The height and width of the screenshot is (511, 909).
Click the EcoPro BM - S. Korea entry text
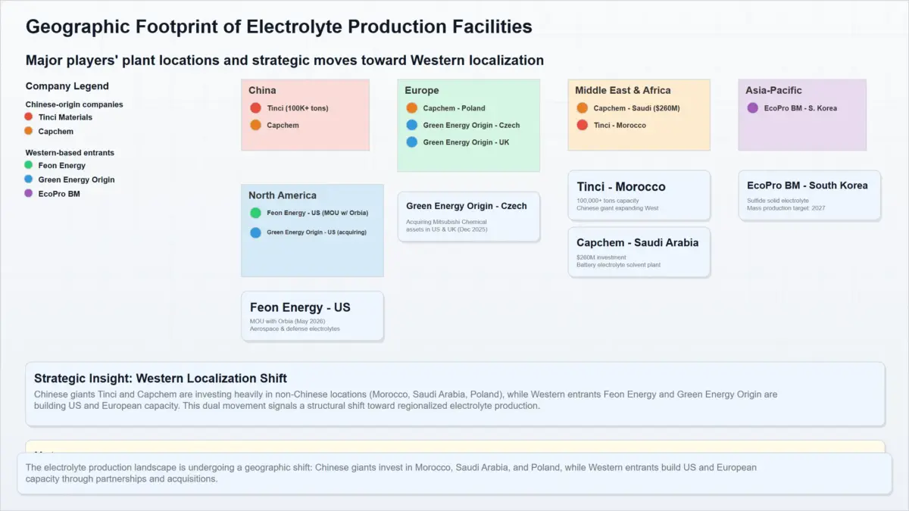tap(801, 108)
